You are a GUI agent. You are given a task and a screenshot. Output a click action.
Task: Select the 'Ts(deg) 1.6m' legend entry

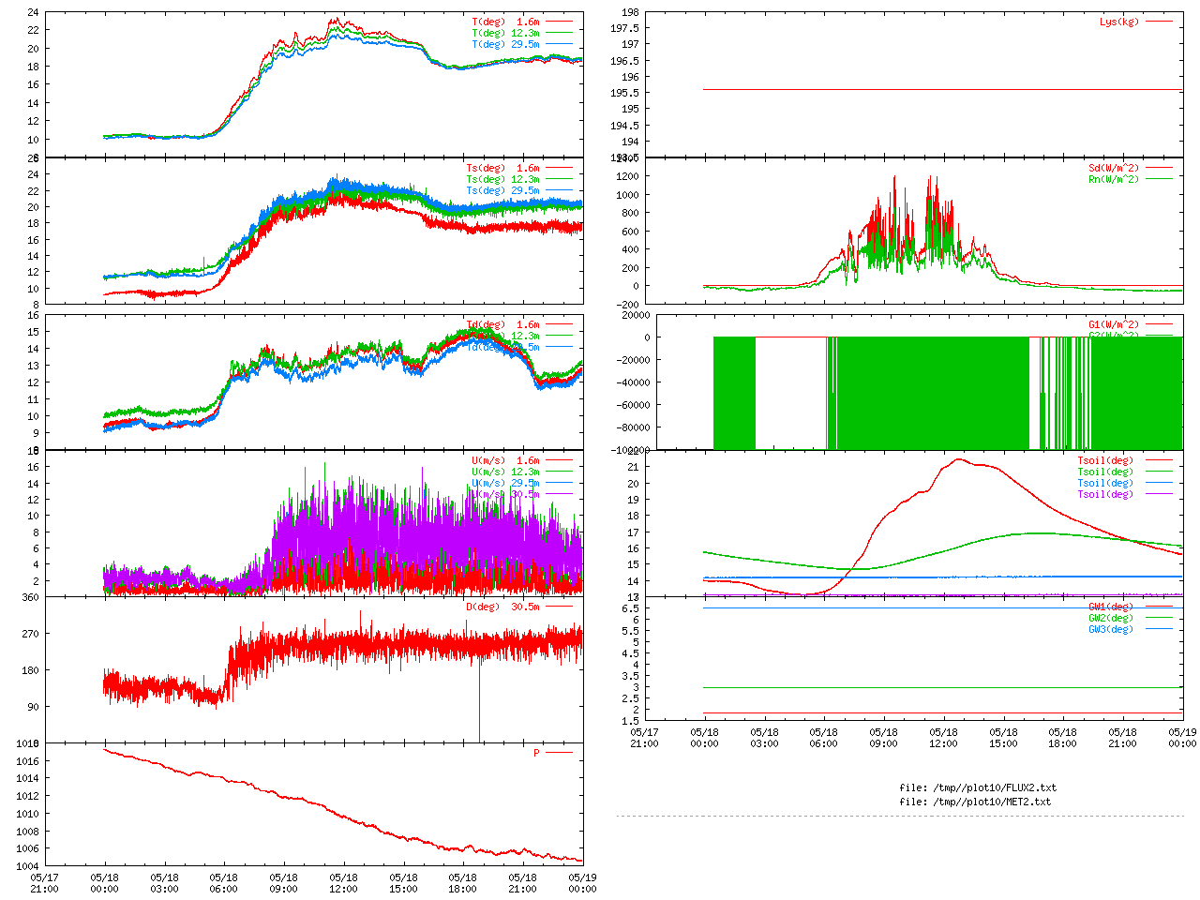pos(503,169)
